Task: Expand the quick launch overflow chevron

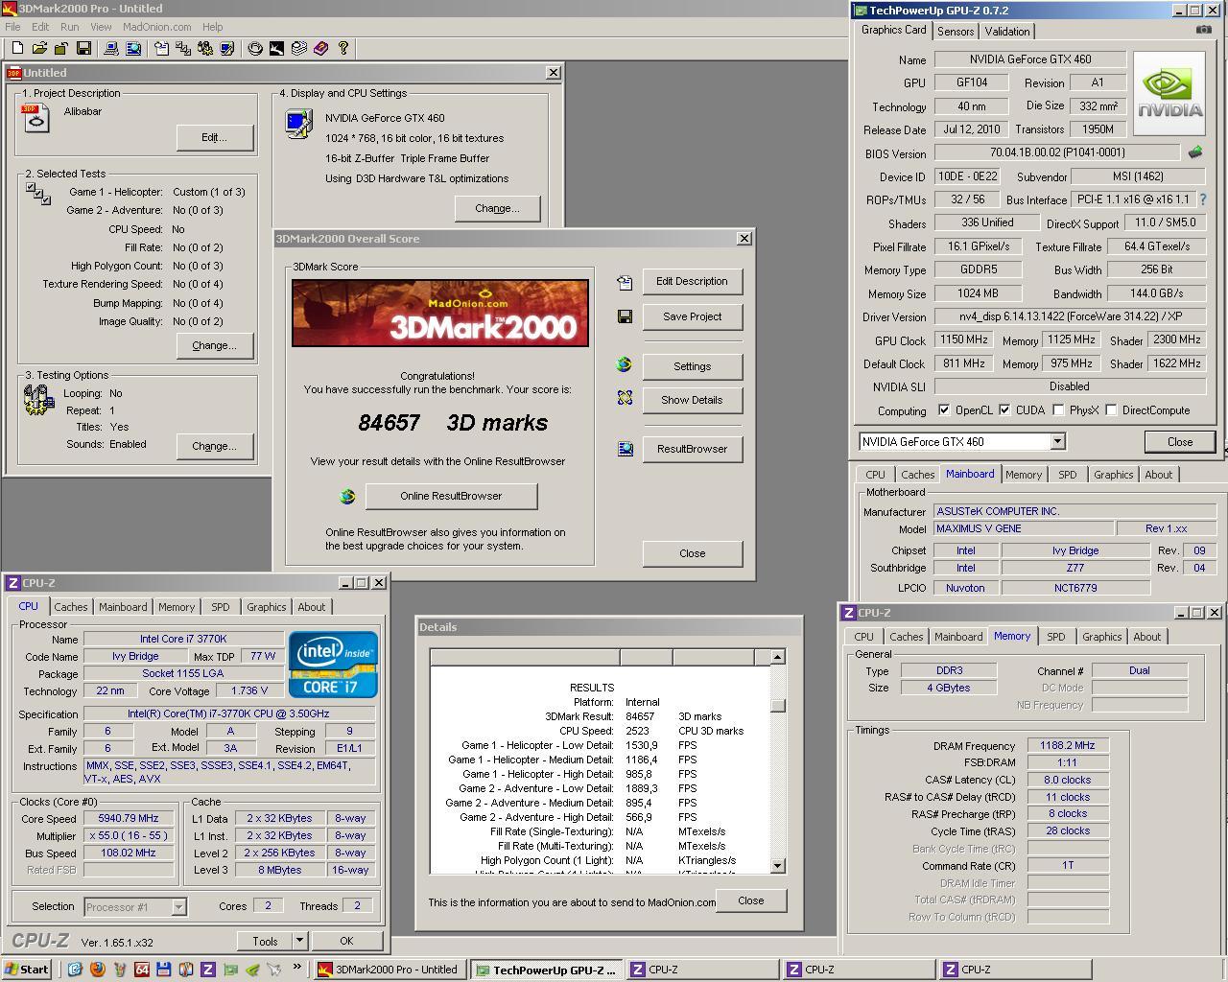Action: (x=297, y=968)
